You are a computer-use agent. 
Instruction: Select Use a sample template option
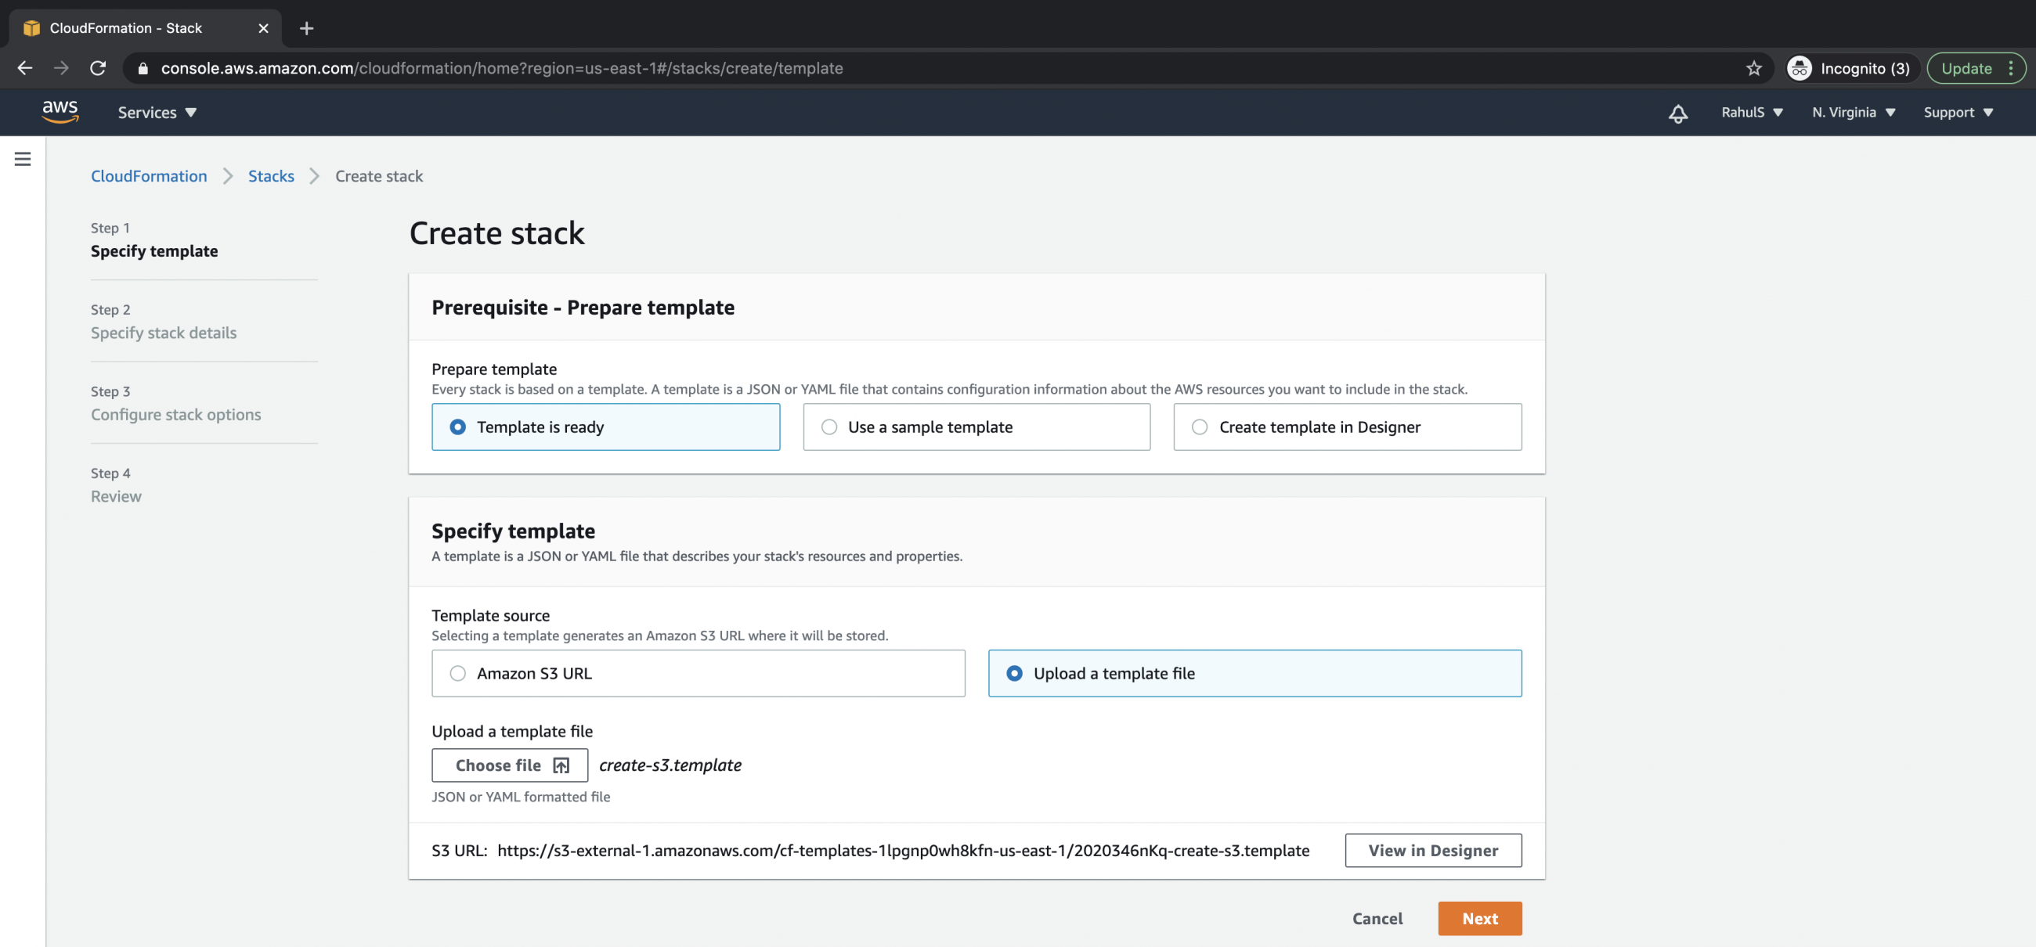(976, 427)
